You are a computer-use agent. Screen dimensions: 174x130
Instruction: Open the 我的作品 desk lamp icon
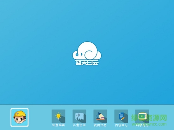[100, 116]
